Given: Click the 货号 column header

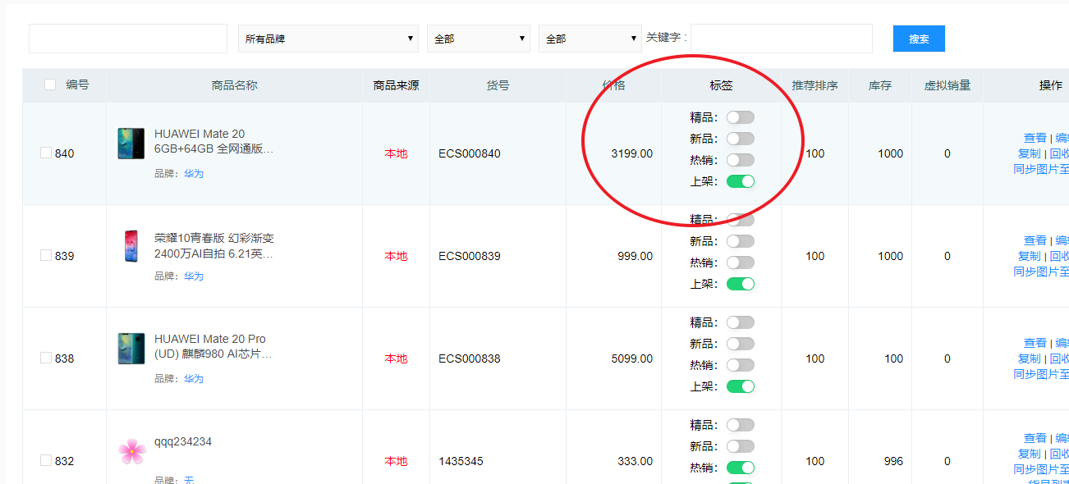Looking at the screenshot, I should tap(498, 85).
